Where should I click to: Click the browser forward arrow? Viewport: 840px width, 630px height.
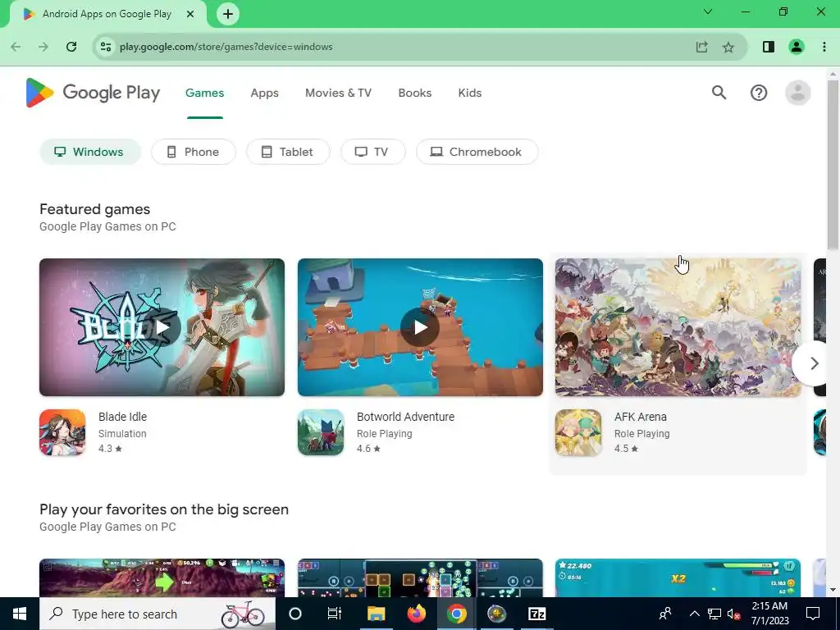(43, 47)
